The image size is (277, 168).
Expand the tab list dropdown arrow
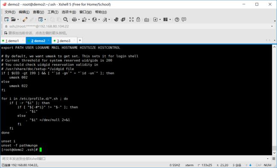click(274, 40)
